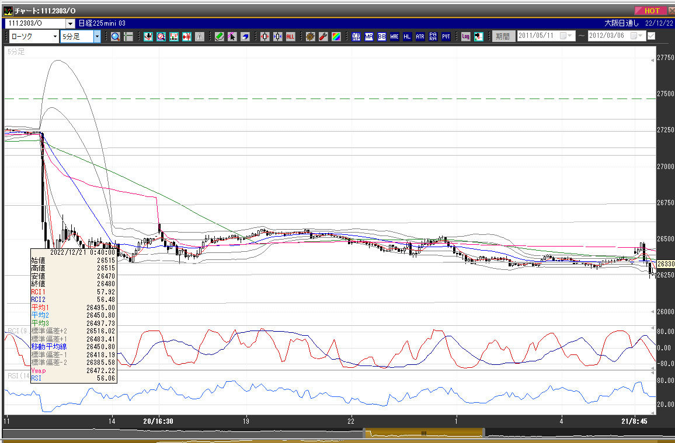Click the magnifier with number 2 icon
The height and width of the screenshot is (443, 675).
(161, 37)
